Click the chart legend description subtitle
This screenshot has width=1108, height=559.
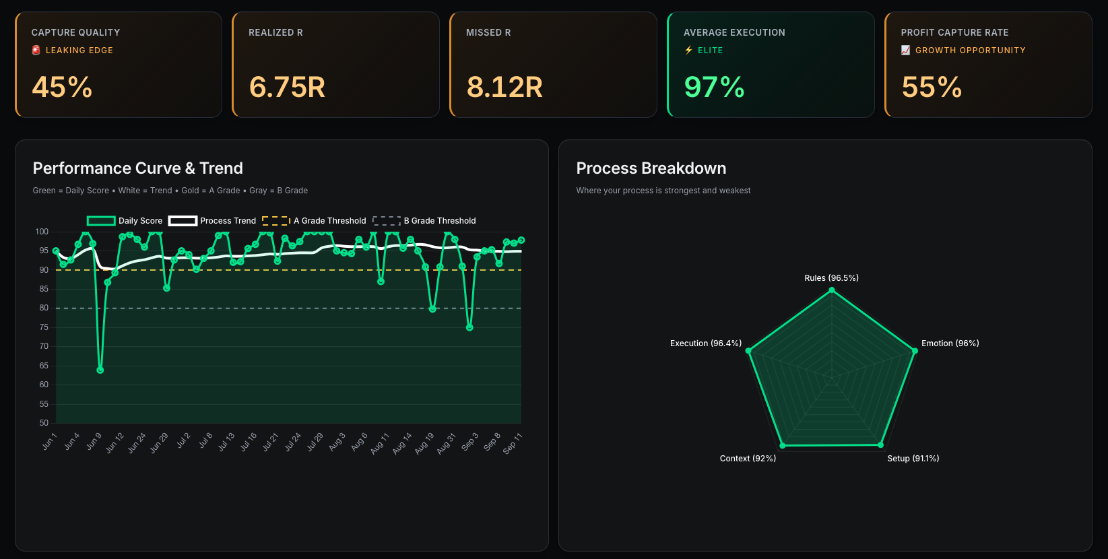click(x=170, y=191)
